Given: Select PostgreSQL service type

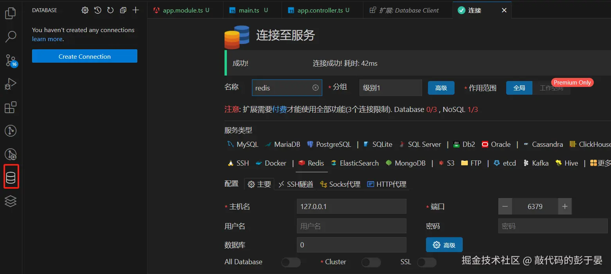Looking at the screenshot, I should click(x=329, y=144).
